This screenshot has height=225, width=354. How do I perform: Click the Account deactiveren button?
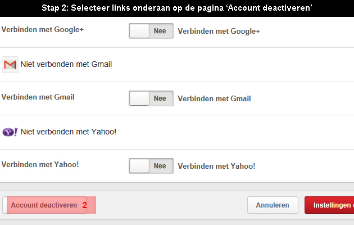click(x=44, y=205)
